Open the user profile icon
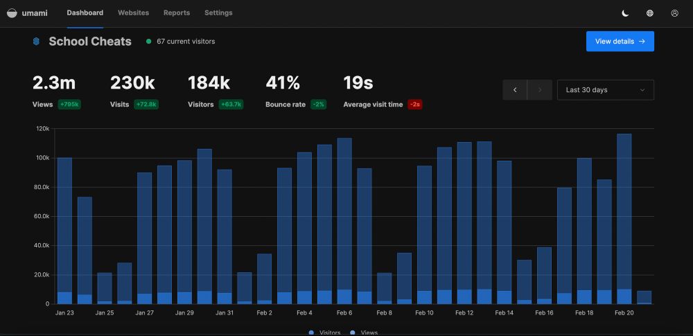 click(674, 13)
